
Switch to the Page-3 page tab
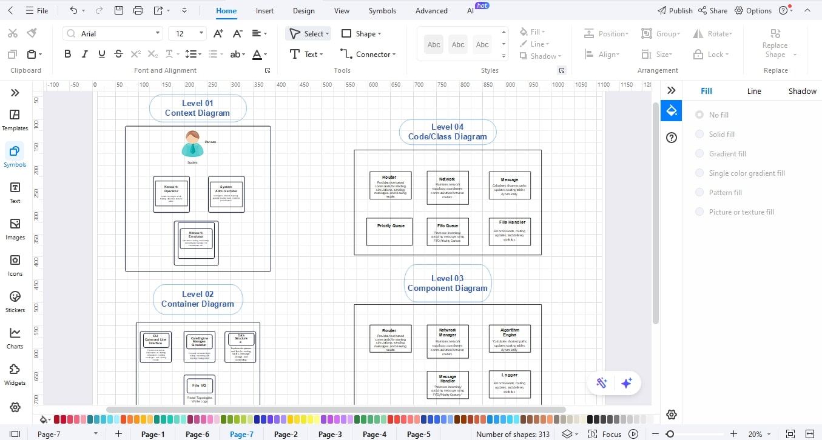click(329, 434)
